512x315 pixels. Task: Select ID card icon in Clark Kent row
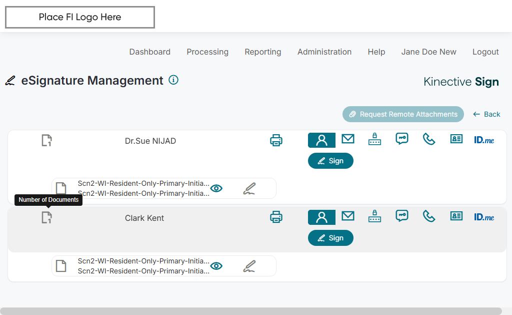click(x=456, y=216)
